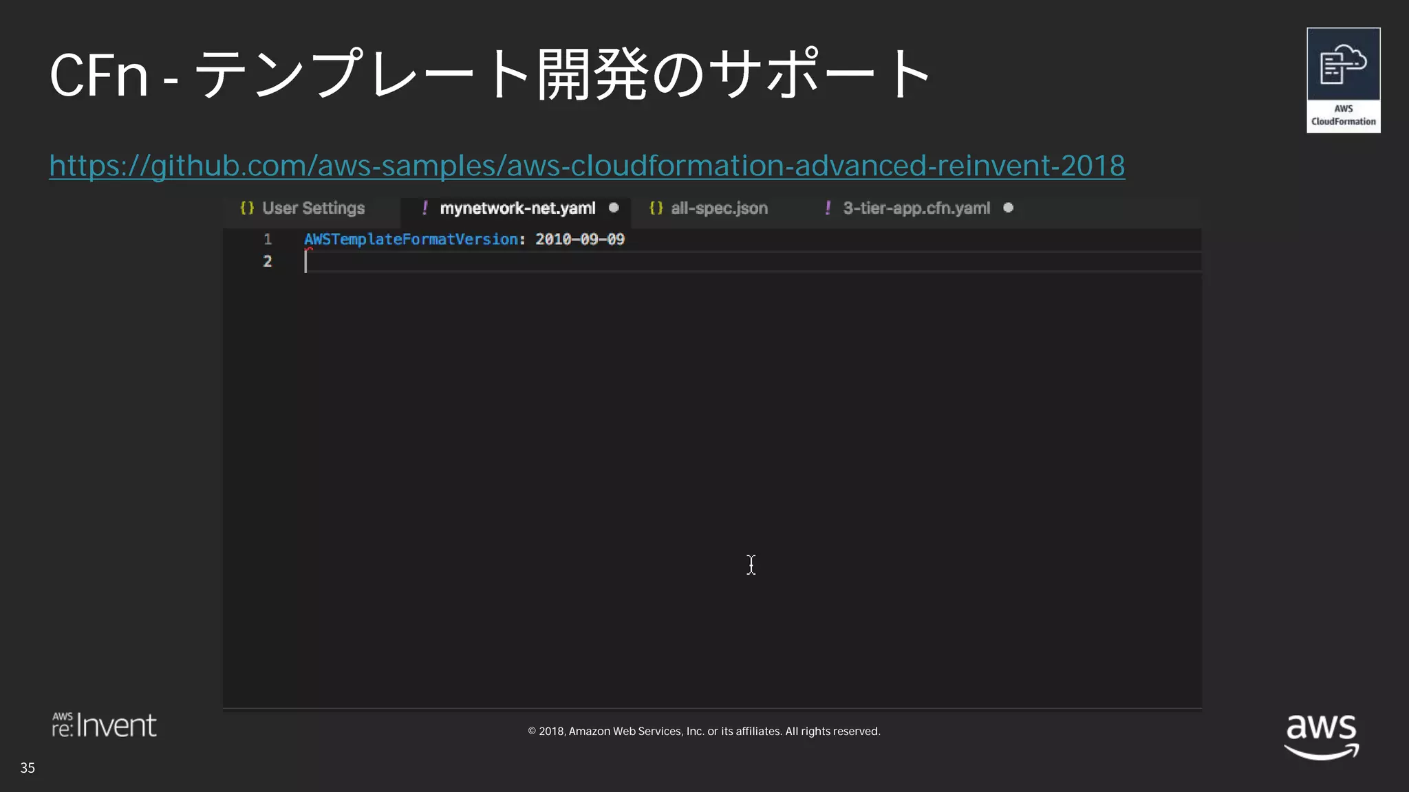Click line number 1 in the gutter

click(268, 239)
